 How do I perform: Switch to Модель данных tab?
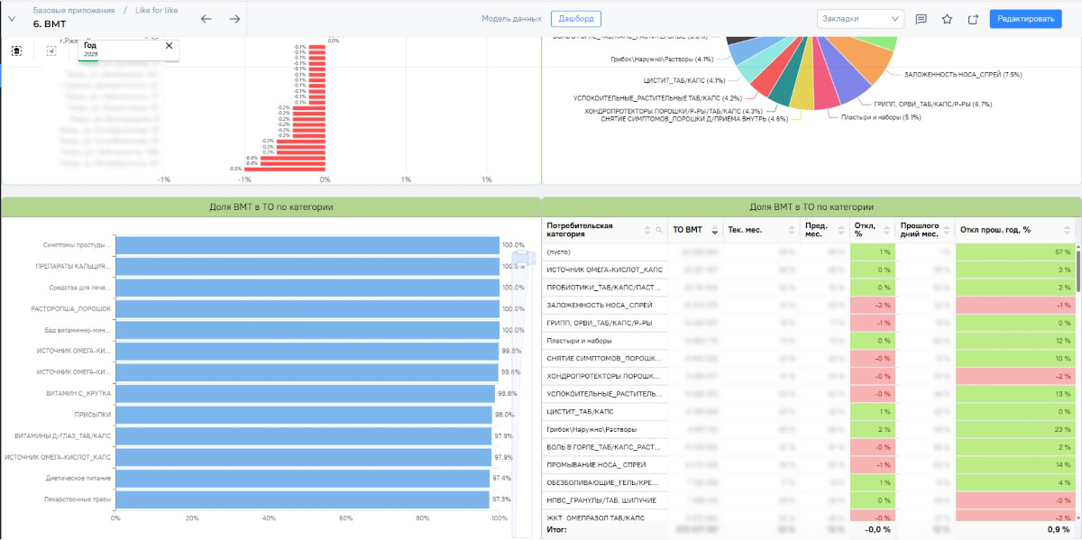pos(511,18)
